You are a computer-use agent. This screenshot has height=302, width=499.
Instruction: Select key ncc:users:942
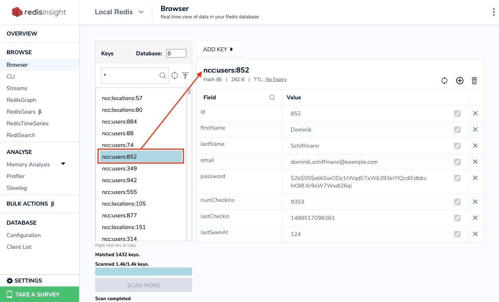click(x=119, y=180)
